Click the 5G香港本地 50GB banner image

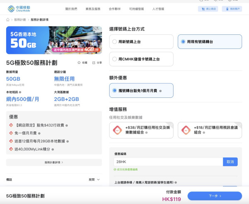click(54, 40)
